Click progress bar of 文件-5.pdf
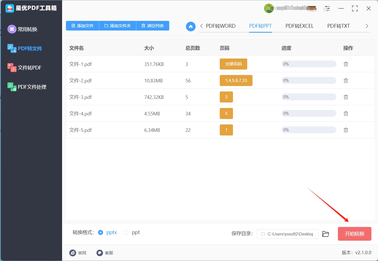Viewport: 378px width, 261px height. tap(309, 130)
